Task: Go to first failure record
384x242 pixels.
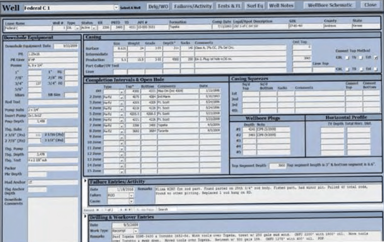Action: (x=98, y=210)
